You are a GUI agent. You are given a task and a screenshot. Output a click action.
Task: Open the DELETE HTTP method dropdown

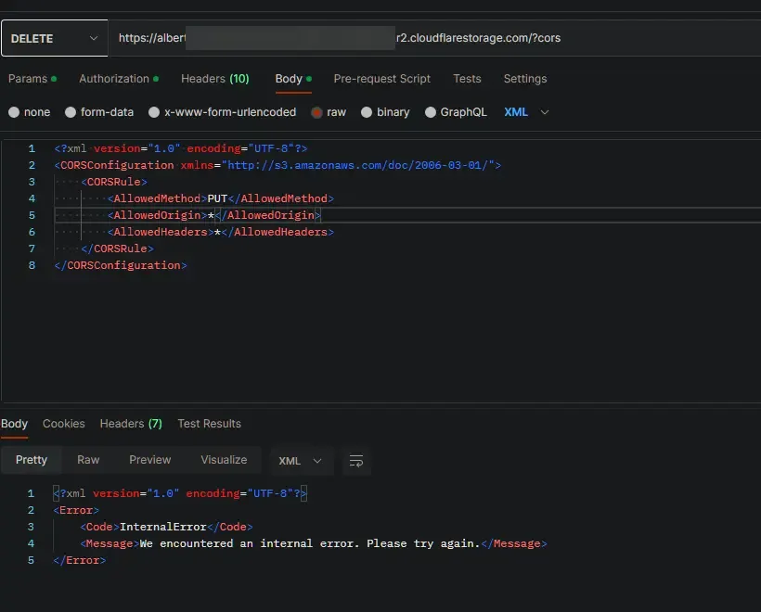[x=54, y=38]
